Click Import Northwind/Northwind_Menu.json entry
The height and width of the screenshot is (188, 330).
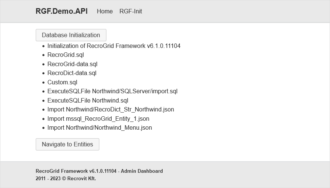(x=100, y=128)
